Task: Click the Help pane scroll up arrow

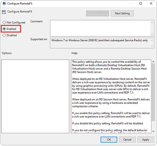Action: pyautogui.click(x=153, y=62)
